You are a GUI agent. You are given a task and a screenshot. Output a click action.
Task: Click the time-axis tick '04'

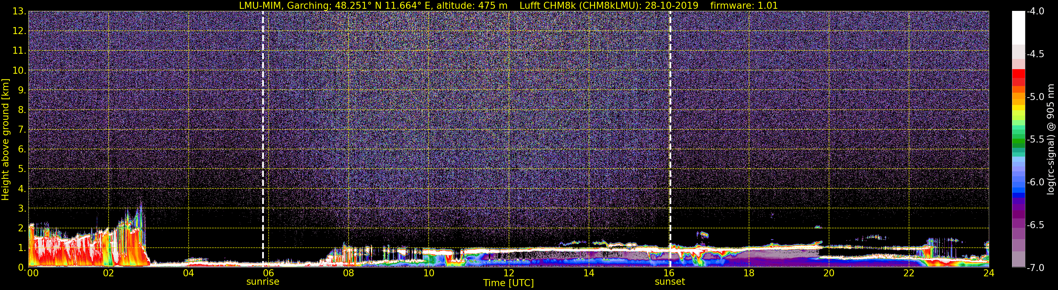pyautogui.click(x=188, y=273)
